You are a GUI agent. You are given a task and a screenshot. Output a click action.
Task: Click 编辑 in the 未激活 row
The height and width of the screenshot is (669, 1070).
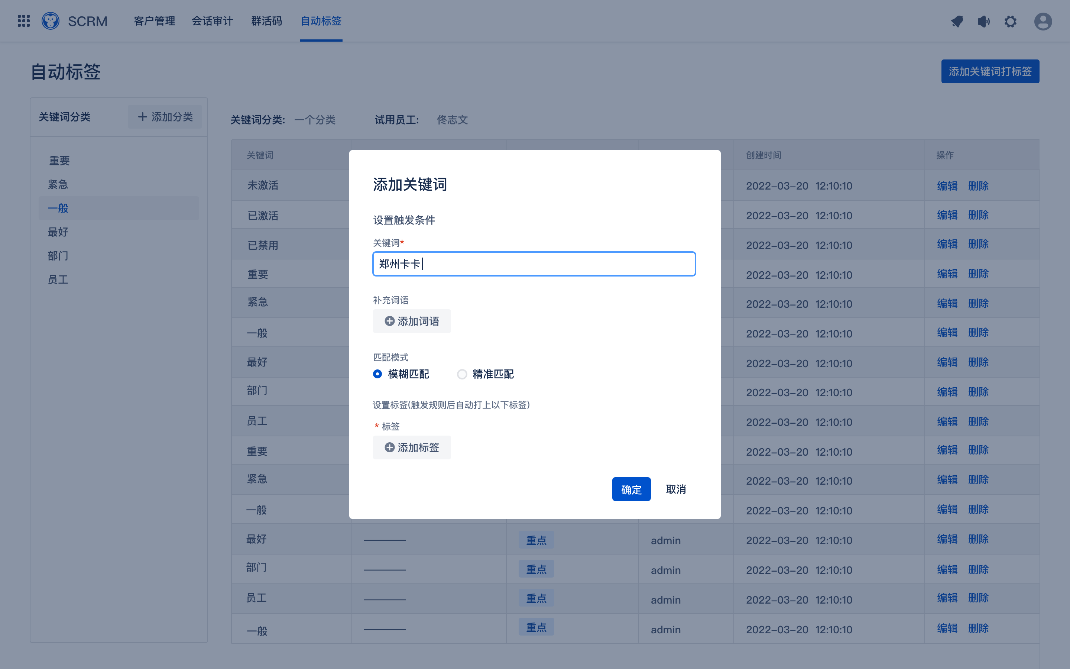click(x=947, y=186)
